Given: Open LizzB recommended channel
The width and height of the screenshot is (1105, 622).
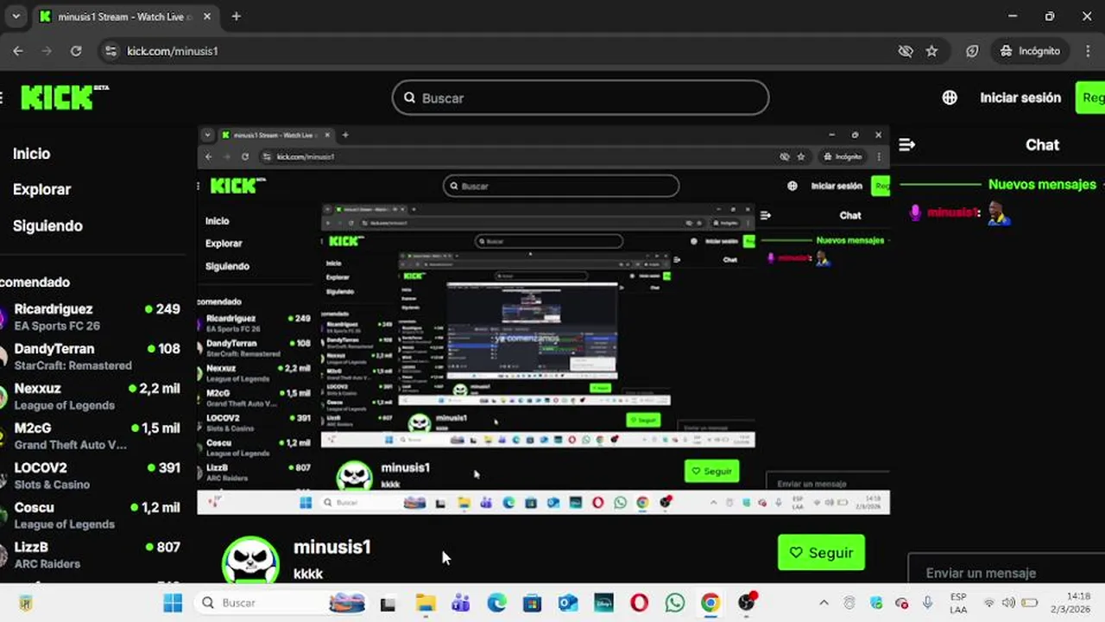Looking at the screenshot, I should 90,555.
